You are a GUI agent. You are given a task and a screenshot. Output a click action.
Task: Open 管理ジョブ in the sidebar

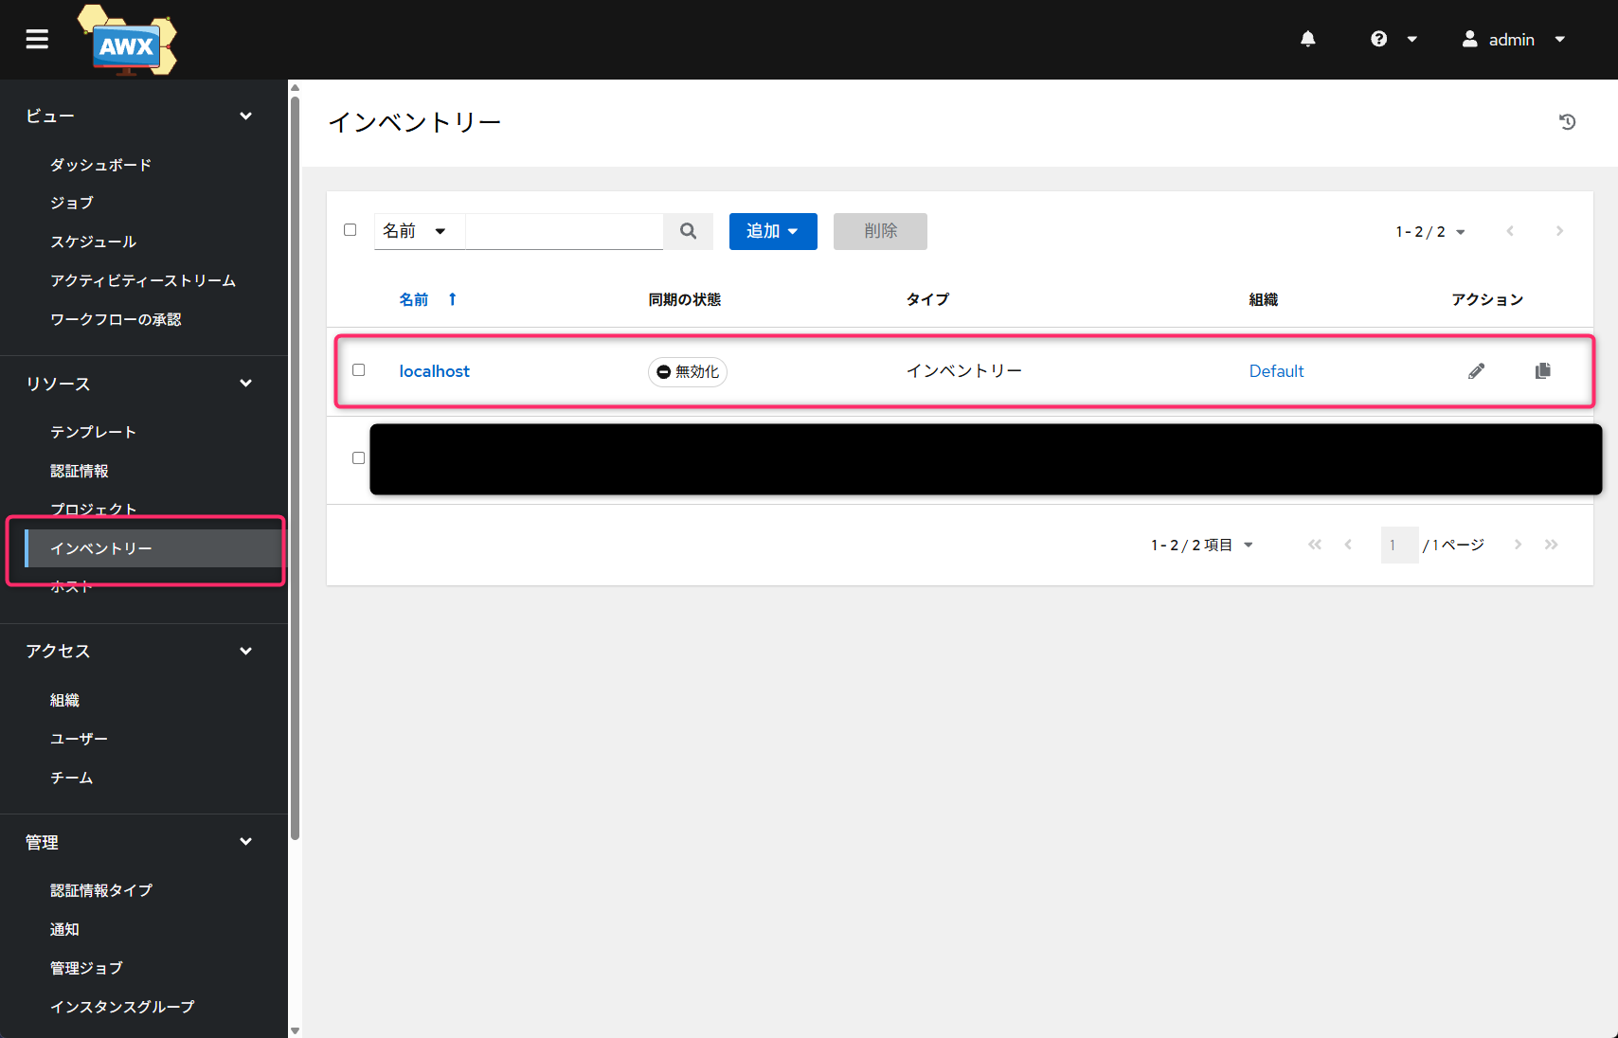(86, 968)
